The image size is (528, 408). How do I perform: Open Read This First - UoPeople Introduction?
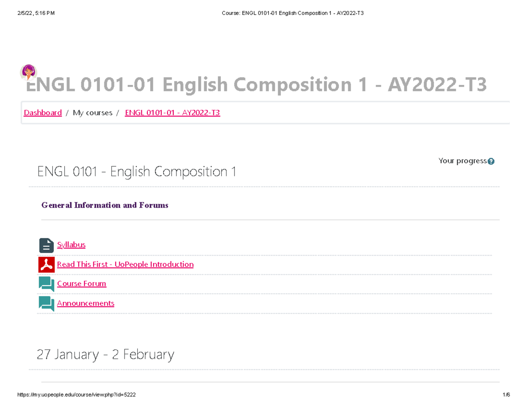tap(125, 264)
